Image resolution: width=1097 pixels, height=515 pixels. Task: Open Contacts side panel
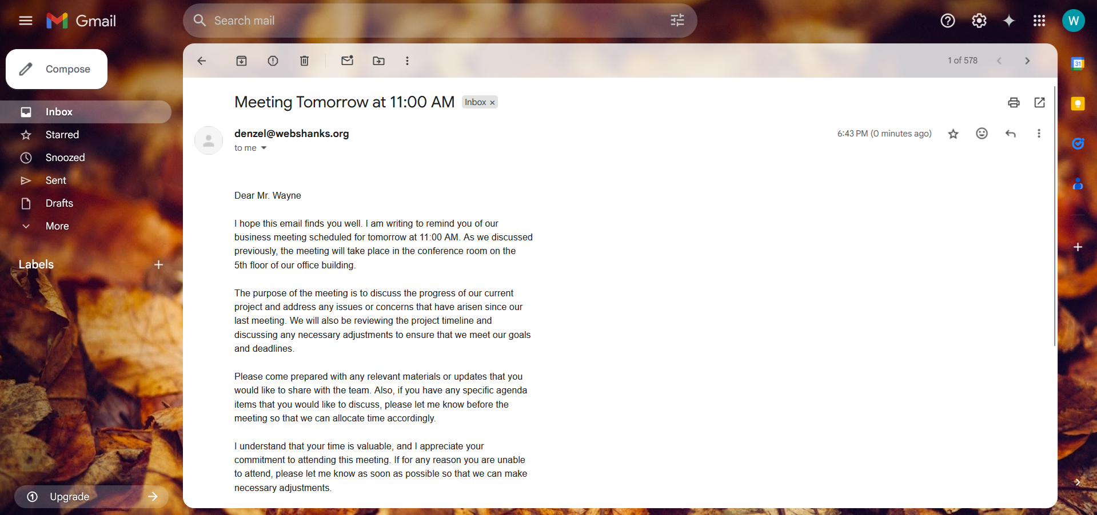click(x=1078, y=184)
